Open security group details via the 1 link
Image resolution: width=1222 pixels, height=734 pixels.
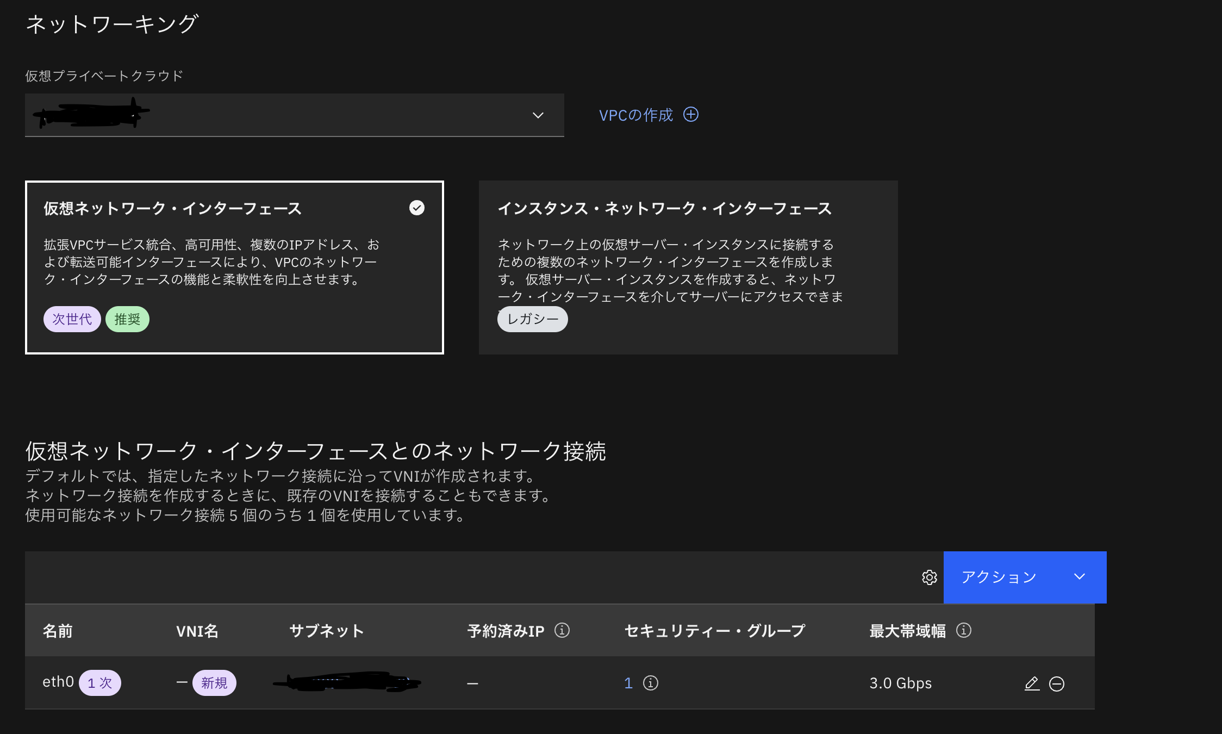coord(628,683)
